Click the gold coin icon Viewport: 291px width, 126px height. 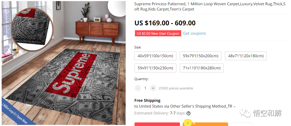[x=188, y=122]
